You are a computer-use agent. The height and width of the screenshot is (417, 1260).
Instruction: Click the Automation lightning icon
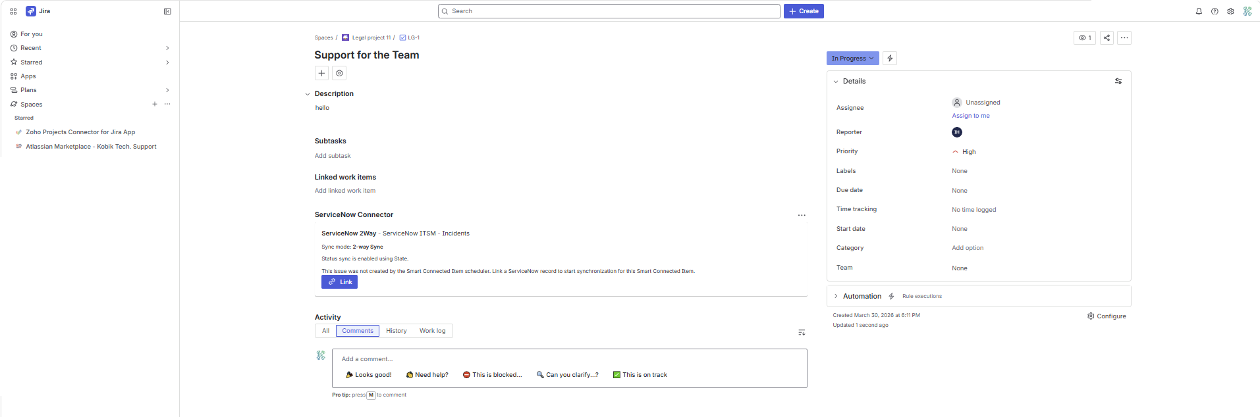click(891, 296)
